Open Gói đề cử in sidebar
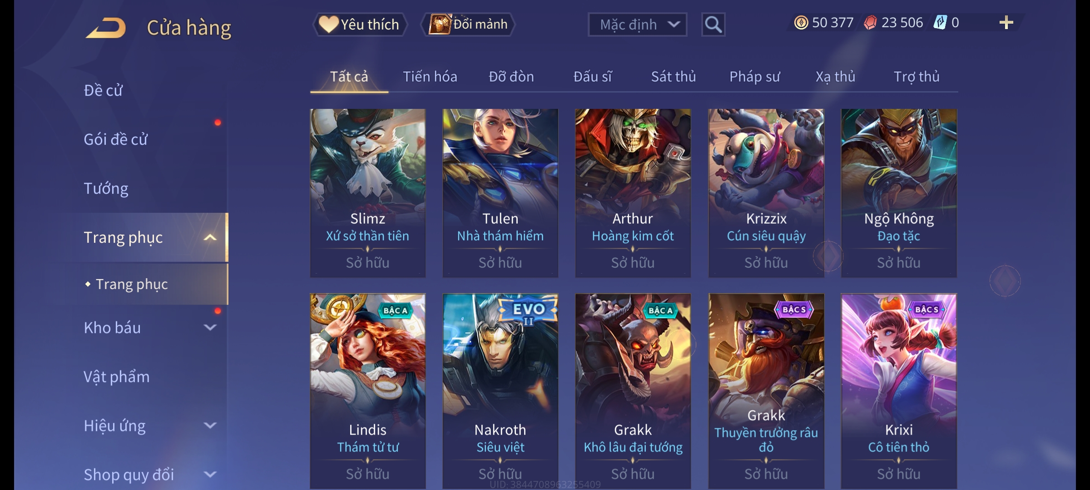The height and width of the screenshot is (490, 1090). [x=115, y=139]
